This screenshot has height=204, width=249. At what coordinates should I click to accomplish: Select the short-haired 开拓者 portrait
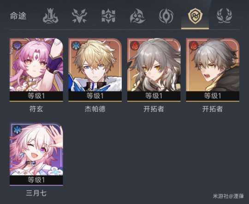coord(213,65)
